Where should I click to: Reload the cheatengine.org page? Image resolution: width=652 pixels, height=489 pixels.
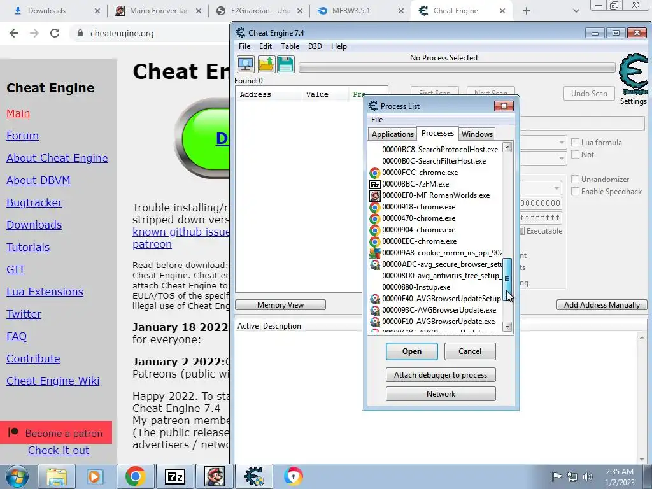55,33
